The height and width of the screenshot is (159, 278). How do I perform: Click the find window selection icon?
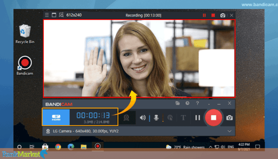click(61, 15)
